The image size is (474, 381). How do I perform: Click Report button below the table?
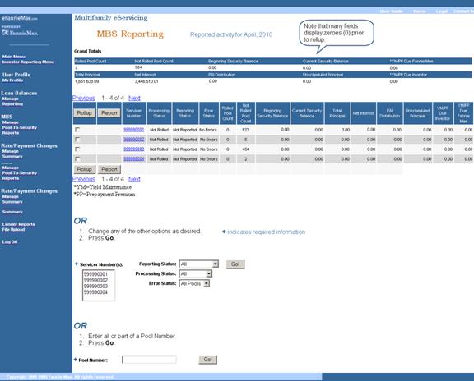pyautogui.click(x=109, y=169)
